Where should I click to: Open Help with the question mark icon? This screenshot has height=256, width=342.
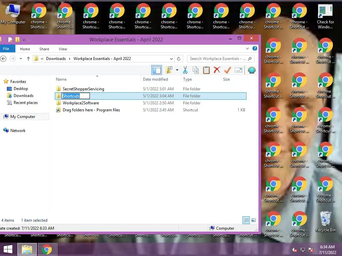pyautogui.click(x=255, y=48)
